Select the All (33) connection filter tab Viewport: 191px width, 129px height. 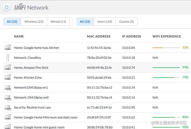[12, 22]
